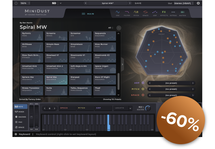Toggle ARP button above keyboard
This screenshot has width=215, height=149.
pos(103,108)
